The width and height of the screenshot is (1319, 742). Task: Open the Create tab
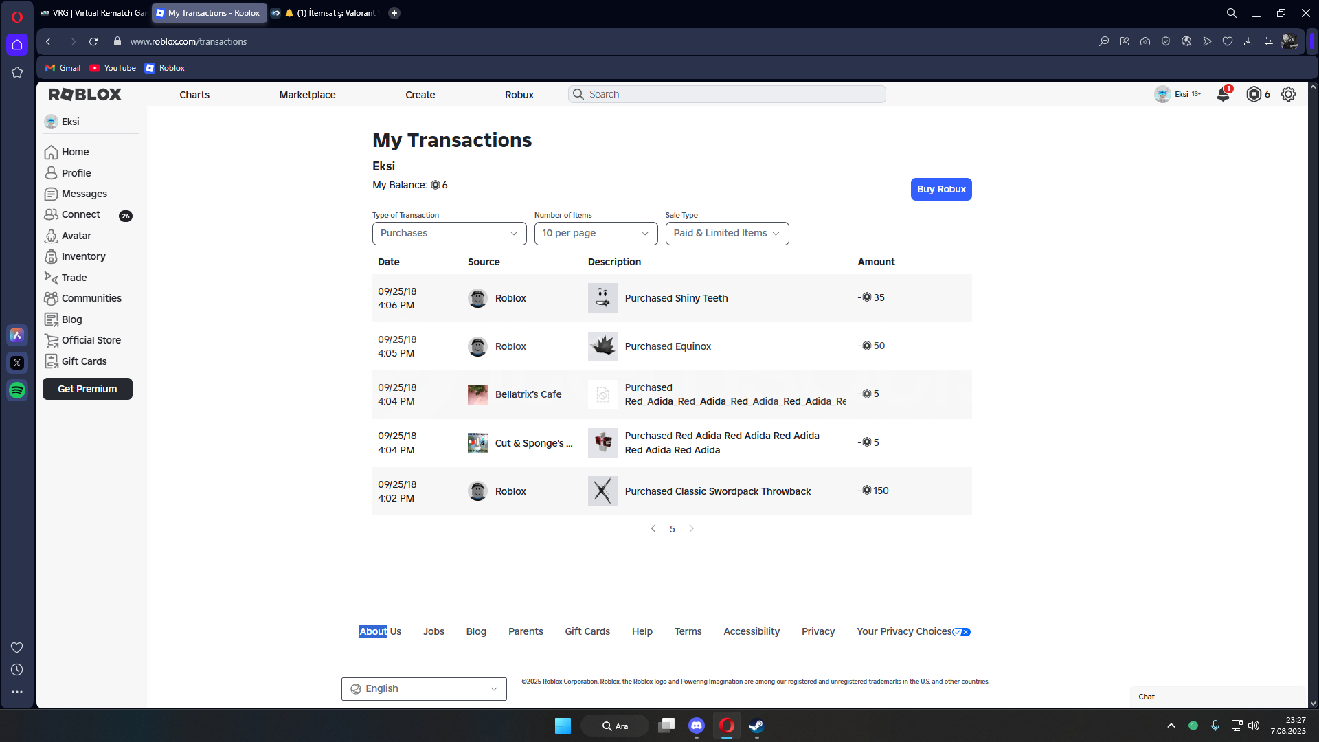pos(420,95)
